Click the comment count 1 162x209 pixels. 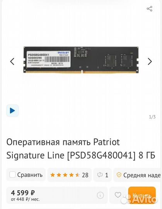tap(107, 175)
